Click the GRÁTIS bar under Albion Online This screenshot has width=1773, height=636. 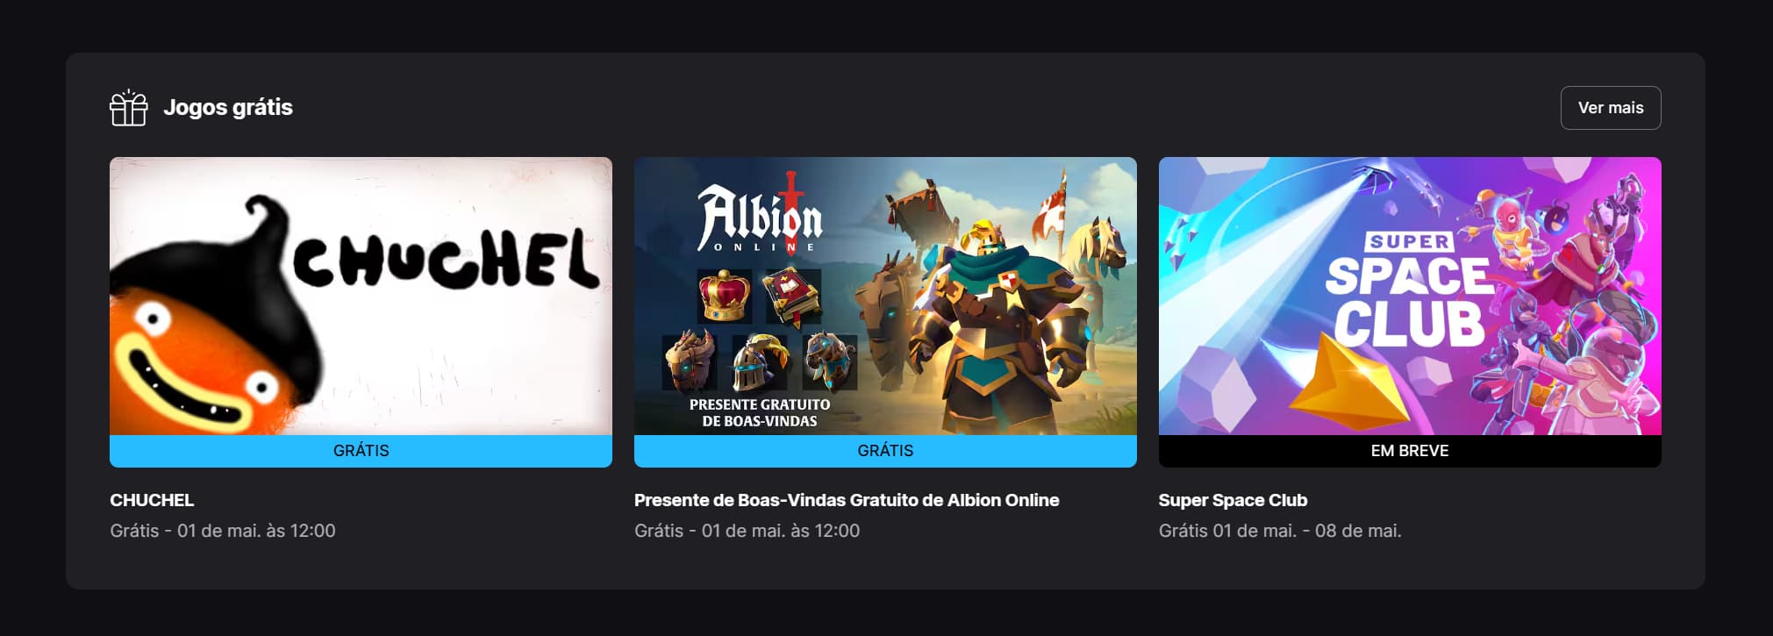(885, 451)
